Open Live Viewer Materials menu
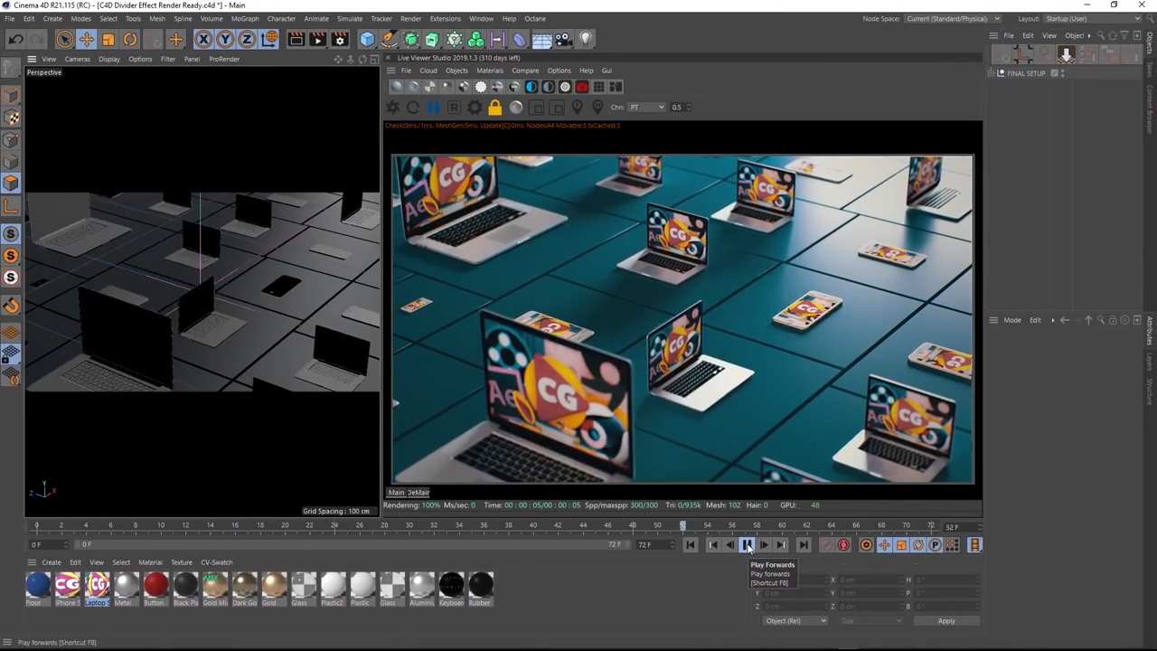 click(489, 71)
